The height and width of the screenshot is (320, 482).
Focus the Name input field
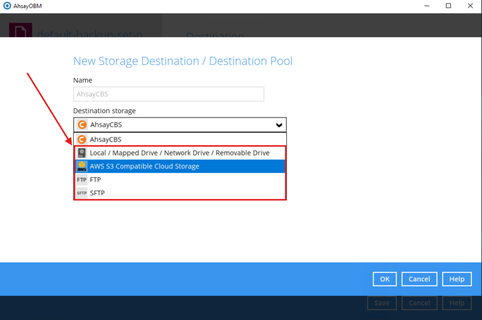pos(169,94)
